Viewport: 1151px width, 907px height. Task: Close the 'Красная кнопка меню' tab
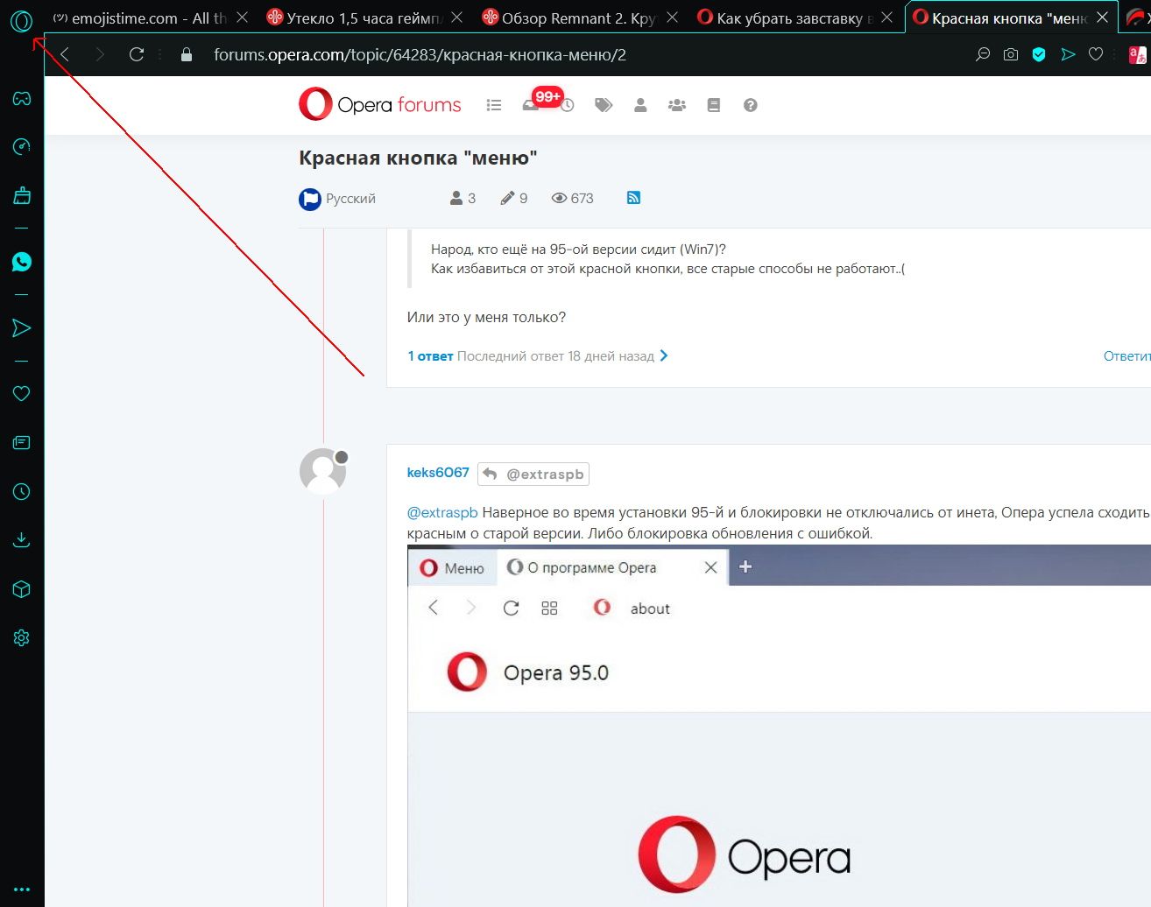click(1102, 18)
